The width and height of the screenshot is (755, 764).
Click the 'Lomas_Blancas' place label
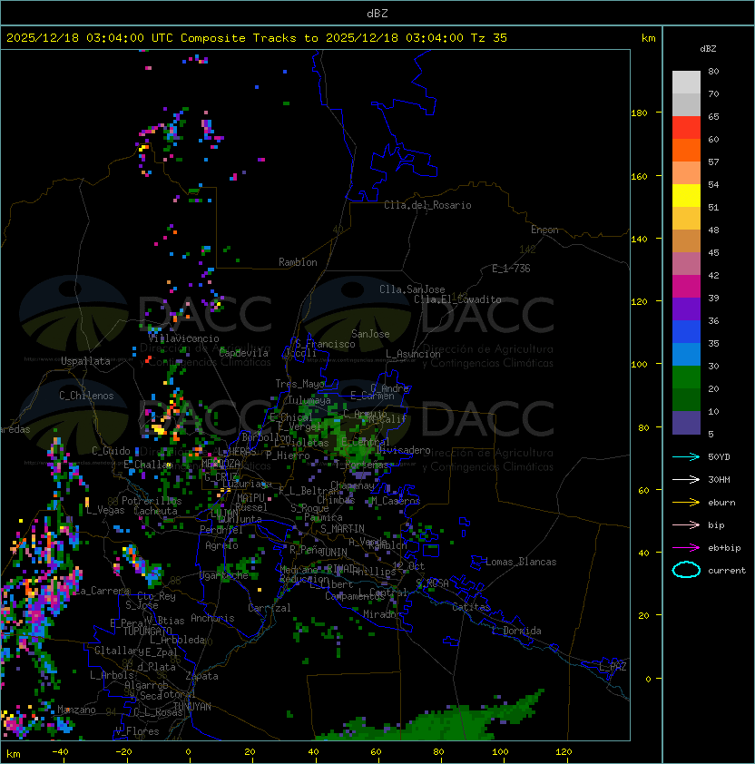[x=521, y=562]
